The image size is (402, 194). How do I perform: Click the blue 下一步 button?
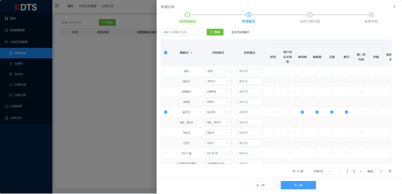tap(298, 185)
